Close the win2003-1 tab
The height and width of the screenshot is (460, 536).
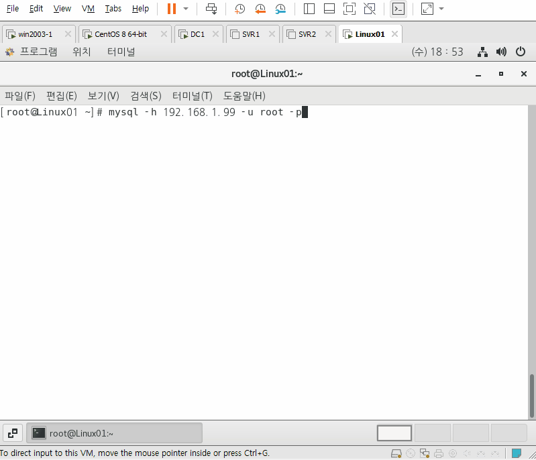(68, 34)
